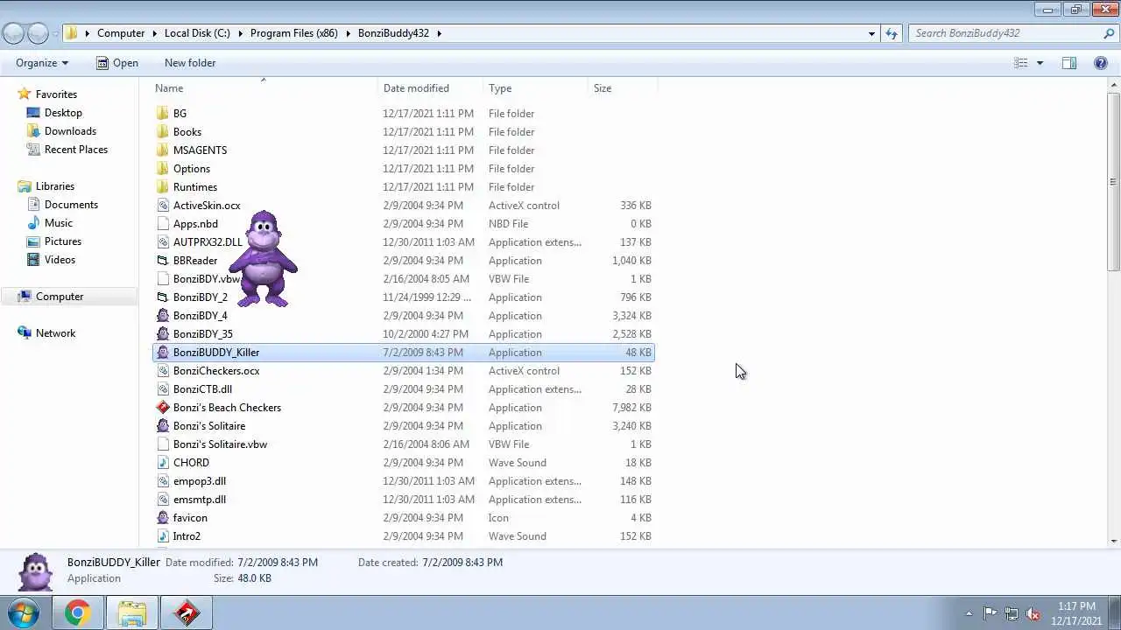Click the favicon file icon
Screen dimensions: 1121x630
[162, 517]
